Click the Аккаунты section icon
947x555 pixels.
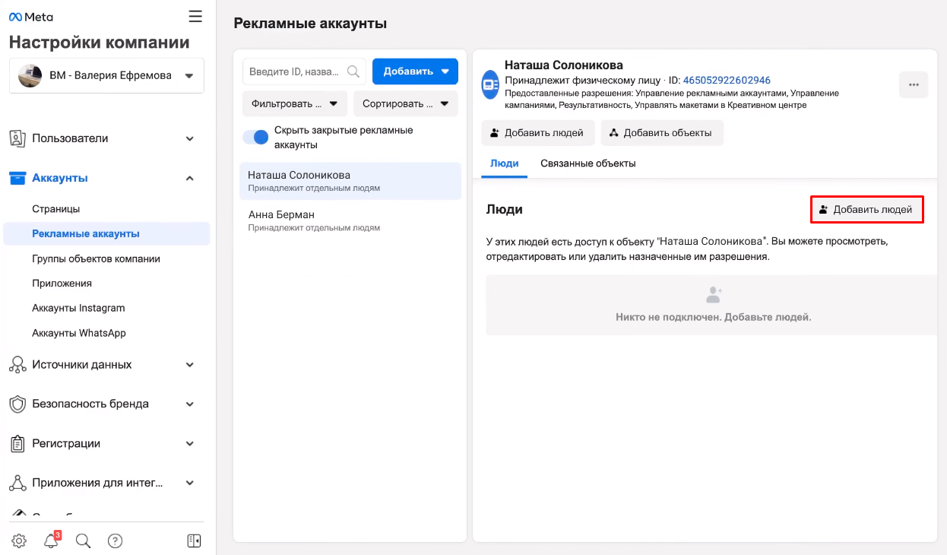[x=17, y=178]
